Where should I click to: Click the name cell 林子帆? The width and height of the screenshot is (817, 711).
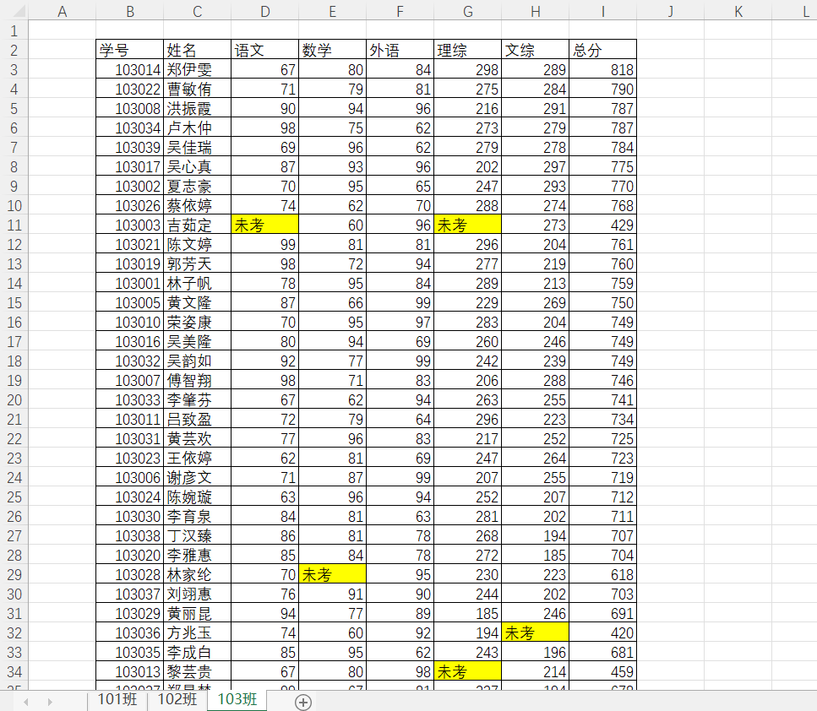point(198,283)
